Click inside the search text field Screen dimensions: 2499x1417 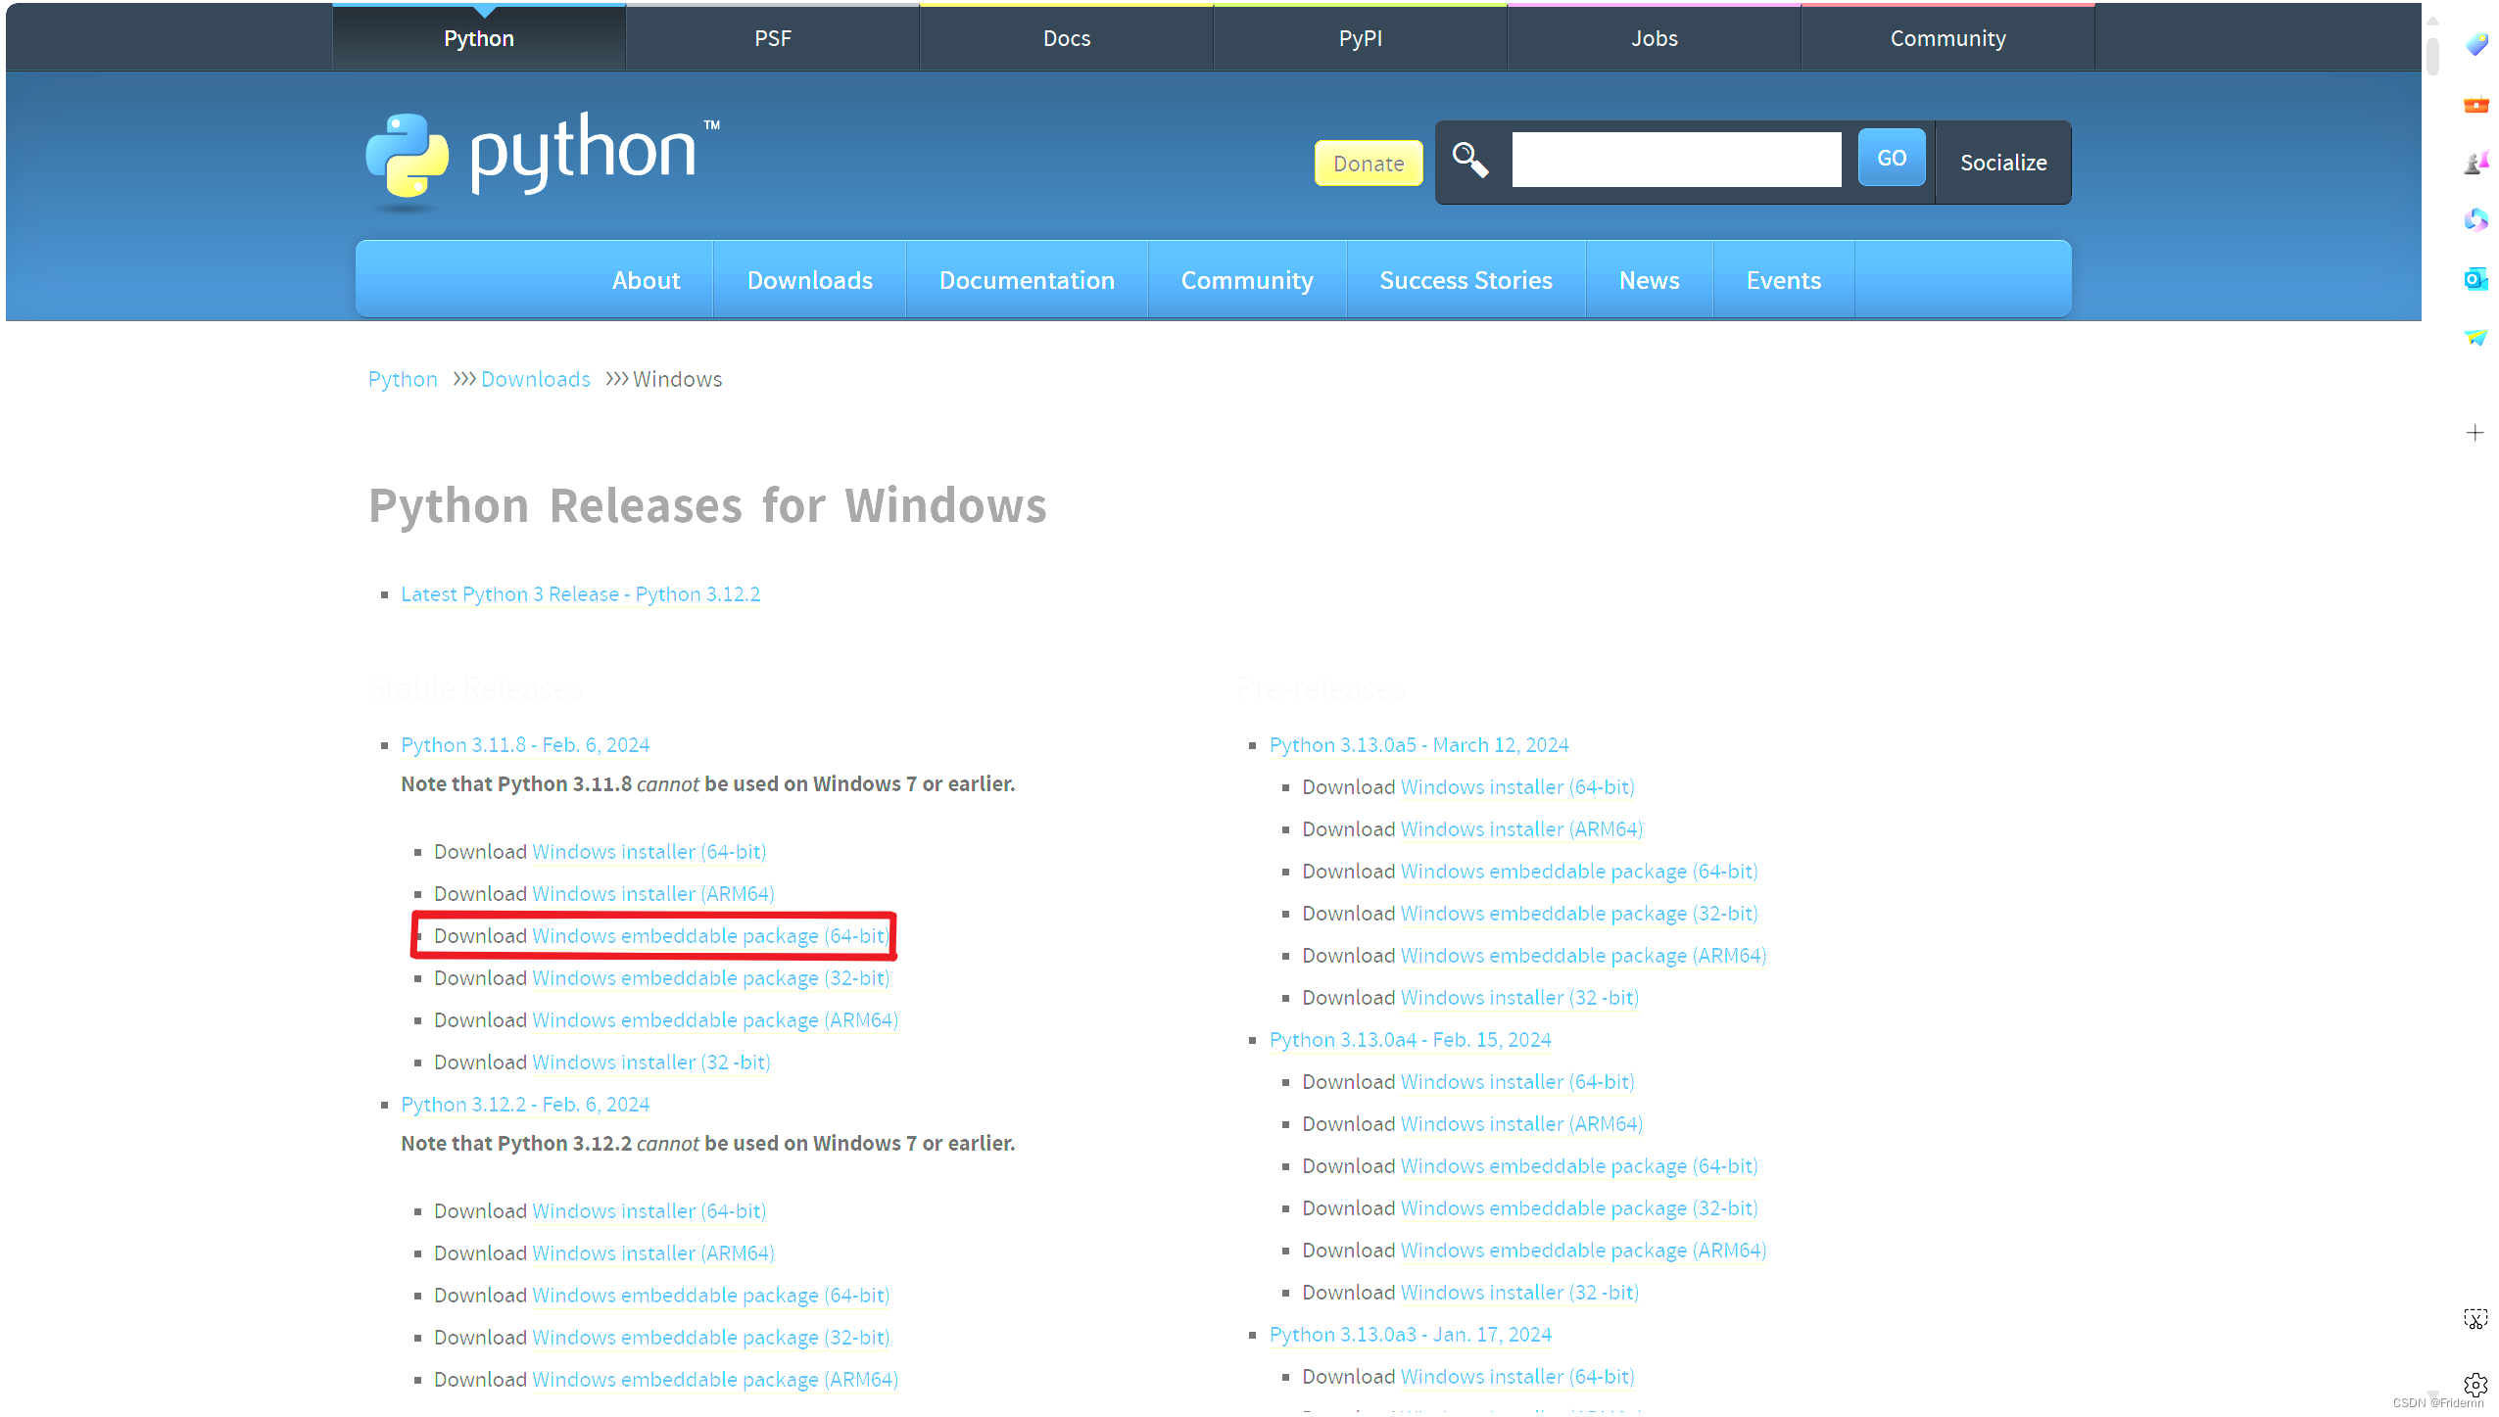pos(1675,158)
